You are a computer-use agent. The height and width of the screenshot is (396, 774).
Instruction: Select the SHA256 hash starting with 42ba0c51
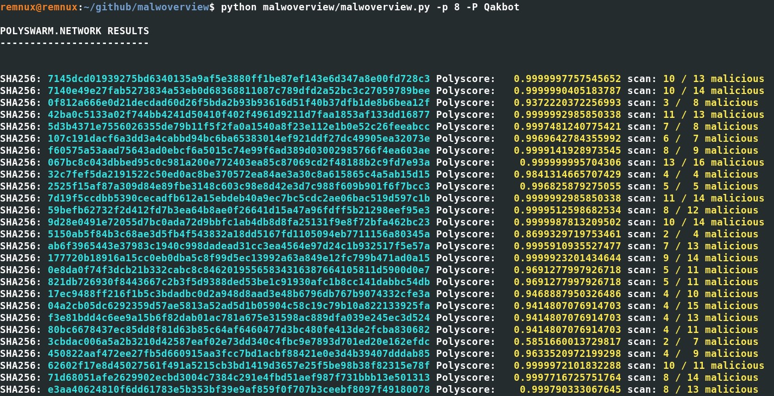tap(238, 115)
